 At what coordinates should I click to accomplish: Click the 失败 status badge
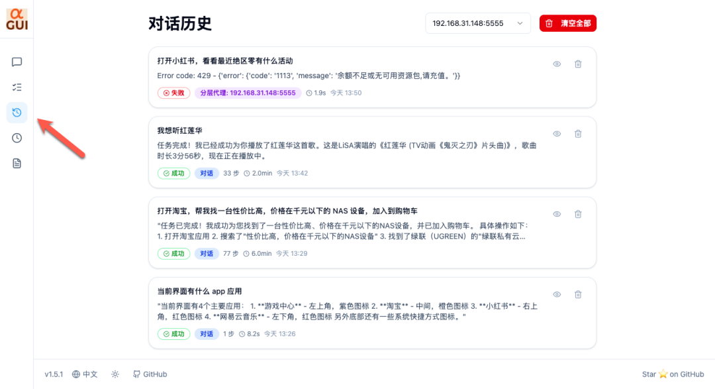(173, 93)
